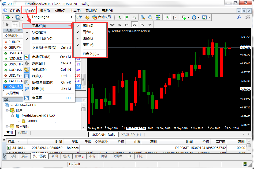This screenshot has width=254, height=169.
Task: Toggle the 状态栏(S) status bar option
Action: pyautogui.click(x=39, y=32)
